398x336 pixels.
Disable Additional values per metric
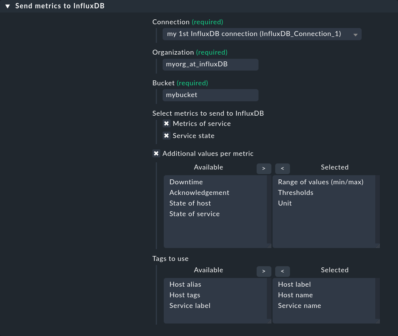pos(156,153)
